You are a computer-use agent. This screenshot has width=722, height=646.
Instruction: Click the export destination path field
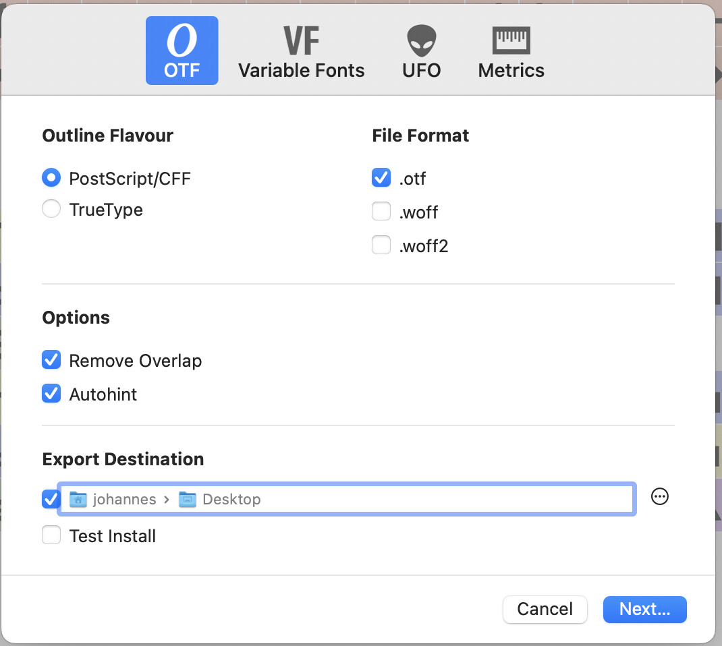coord(439,500)
